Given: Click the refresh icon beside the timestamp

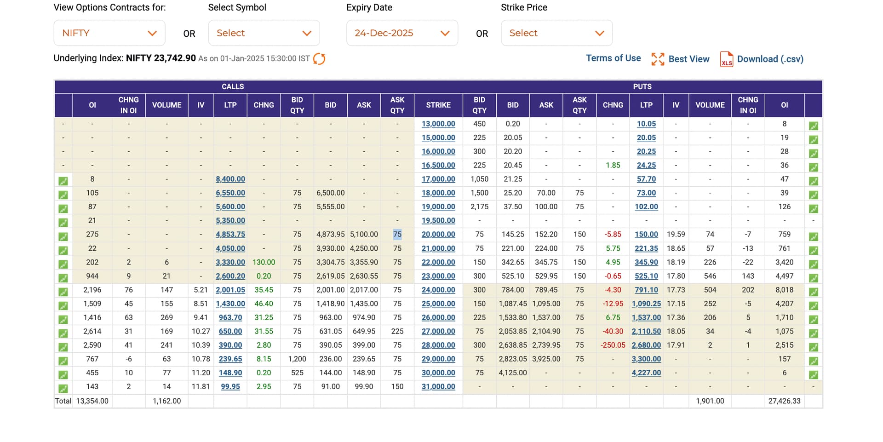Looking at the screenshot, I should pos(319,59).
